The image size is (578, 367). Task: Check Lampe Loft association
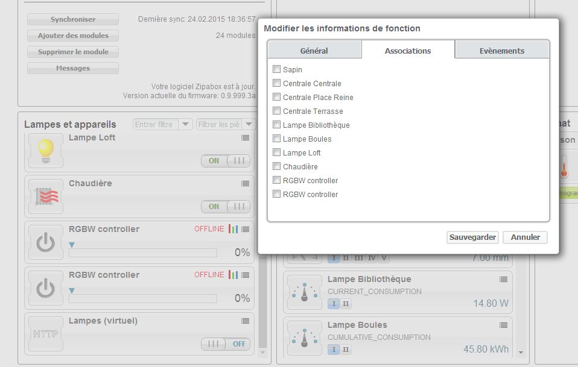coord(276,152)
